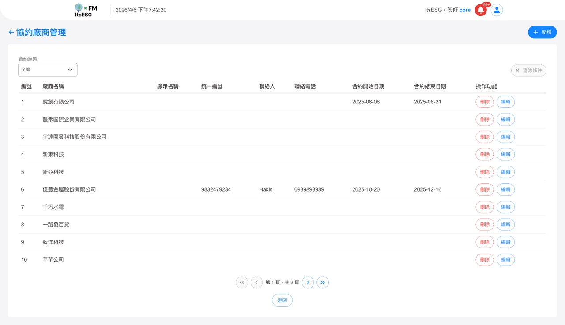Click the tax number 9832479234

(216, 190)
